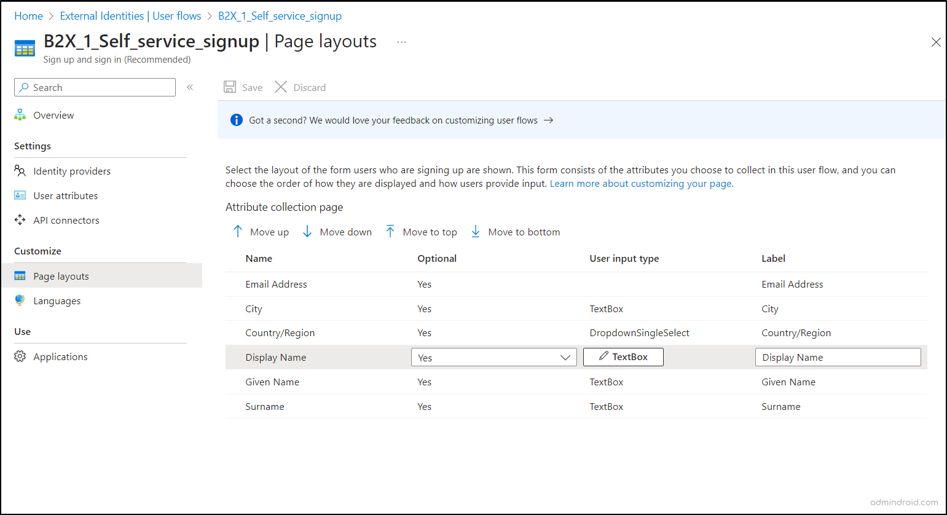The height and width of the screenshot is (515, 947).
Task: Collapse the left navigation pane
Action: [x=190, y=87]
